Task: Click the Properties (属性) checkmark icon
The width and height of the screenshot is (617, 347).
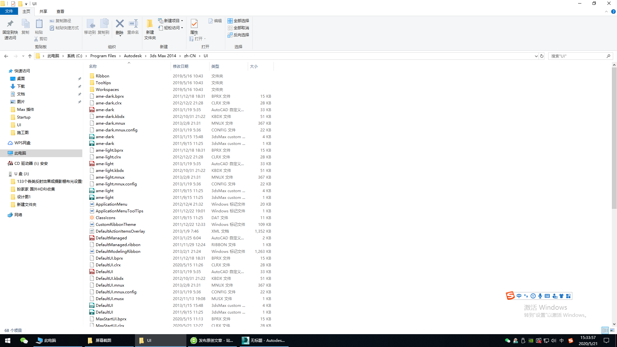Action: (194, 24)
